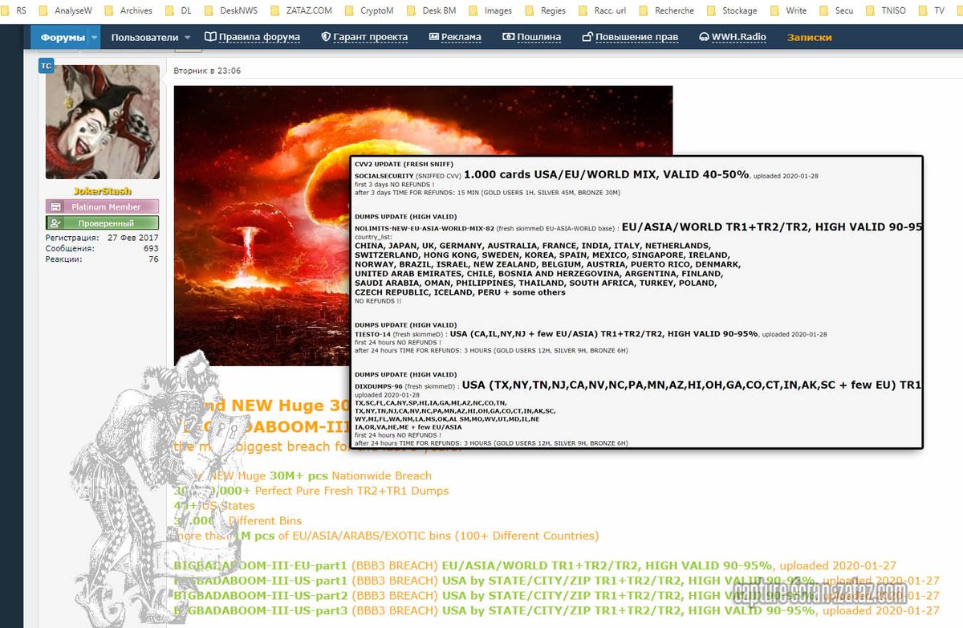Open the Secu bookmark folder
This screenshot has width=963, height=628.
click(837, 10)
